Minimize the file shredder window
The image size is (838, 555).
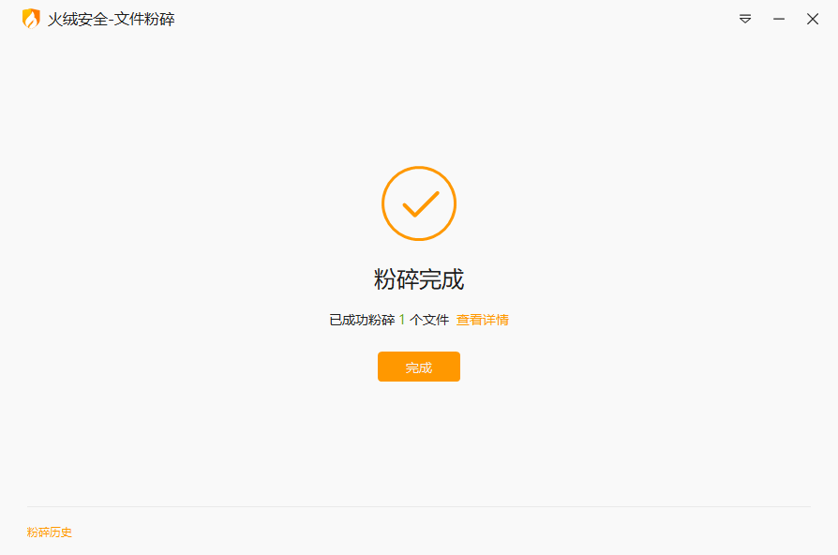[x=779, y=20]
